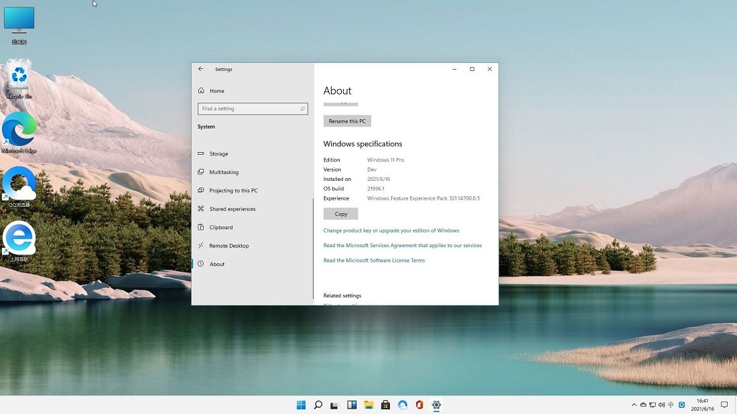Click the Rename this PC button

pyautogui.click(x=347, y=121)
